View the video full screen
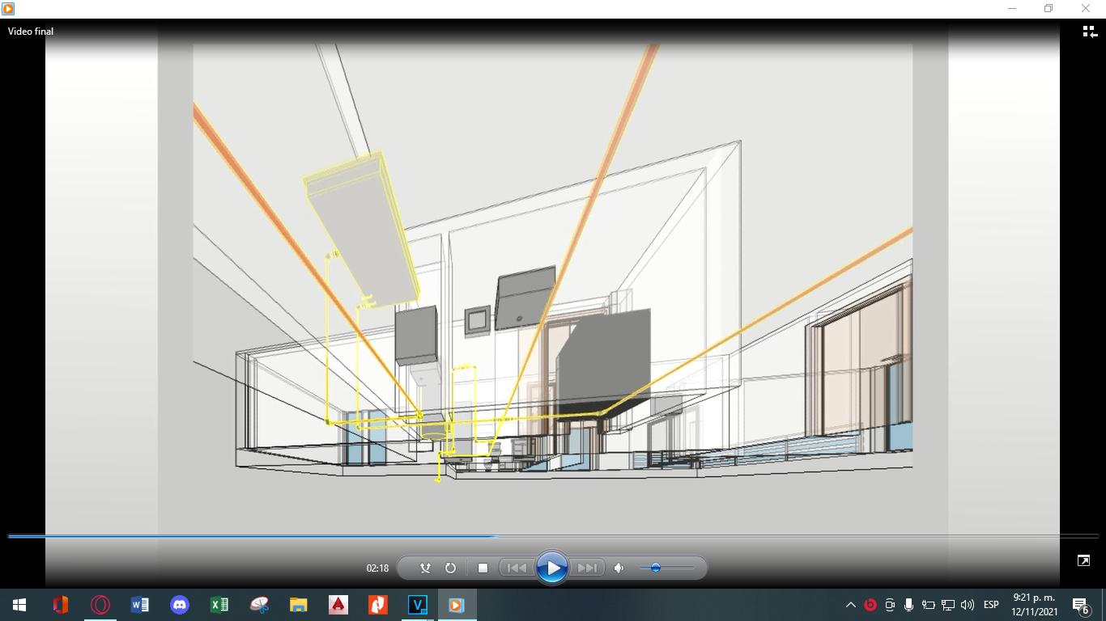1106x621 pixels. tap(1083, 560)
